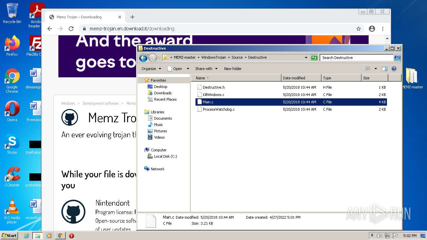Sort by Type column header
The height and width of the screenshot is (240, 427).
341,78
